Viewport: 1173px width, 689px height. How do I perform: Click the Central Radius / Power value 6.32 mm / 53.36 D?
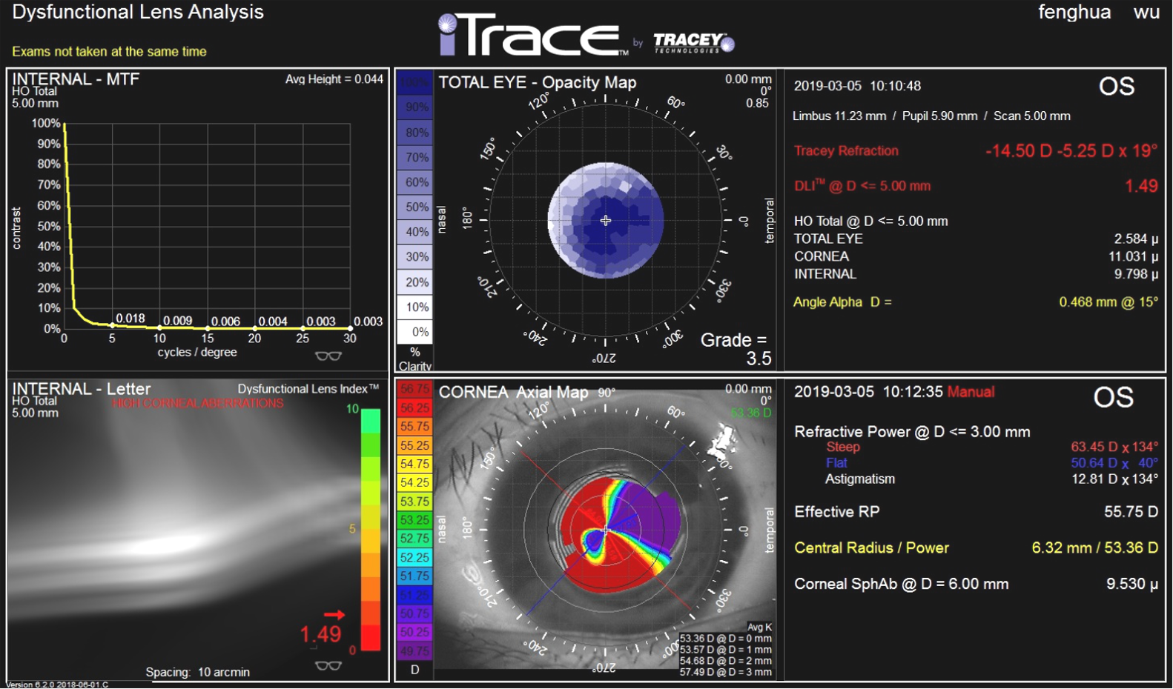pyautogui.click(x=1095, y=548)
